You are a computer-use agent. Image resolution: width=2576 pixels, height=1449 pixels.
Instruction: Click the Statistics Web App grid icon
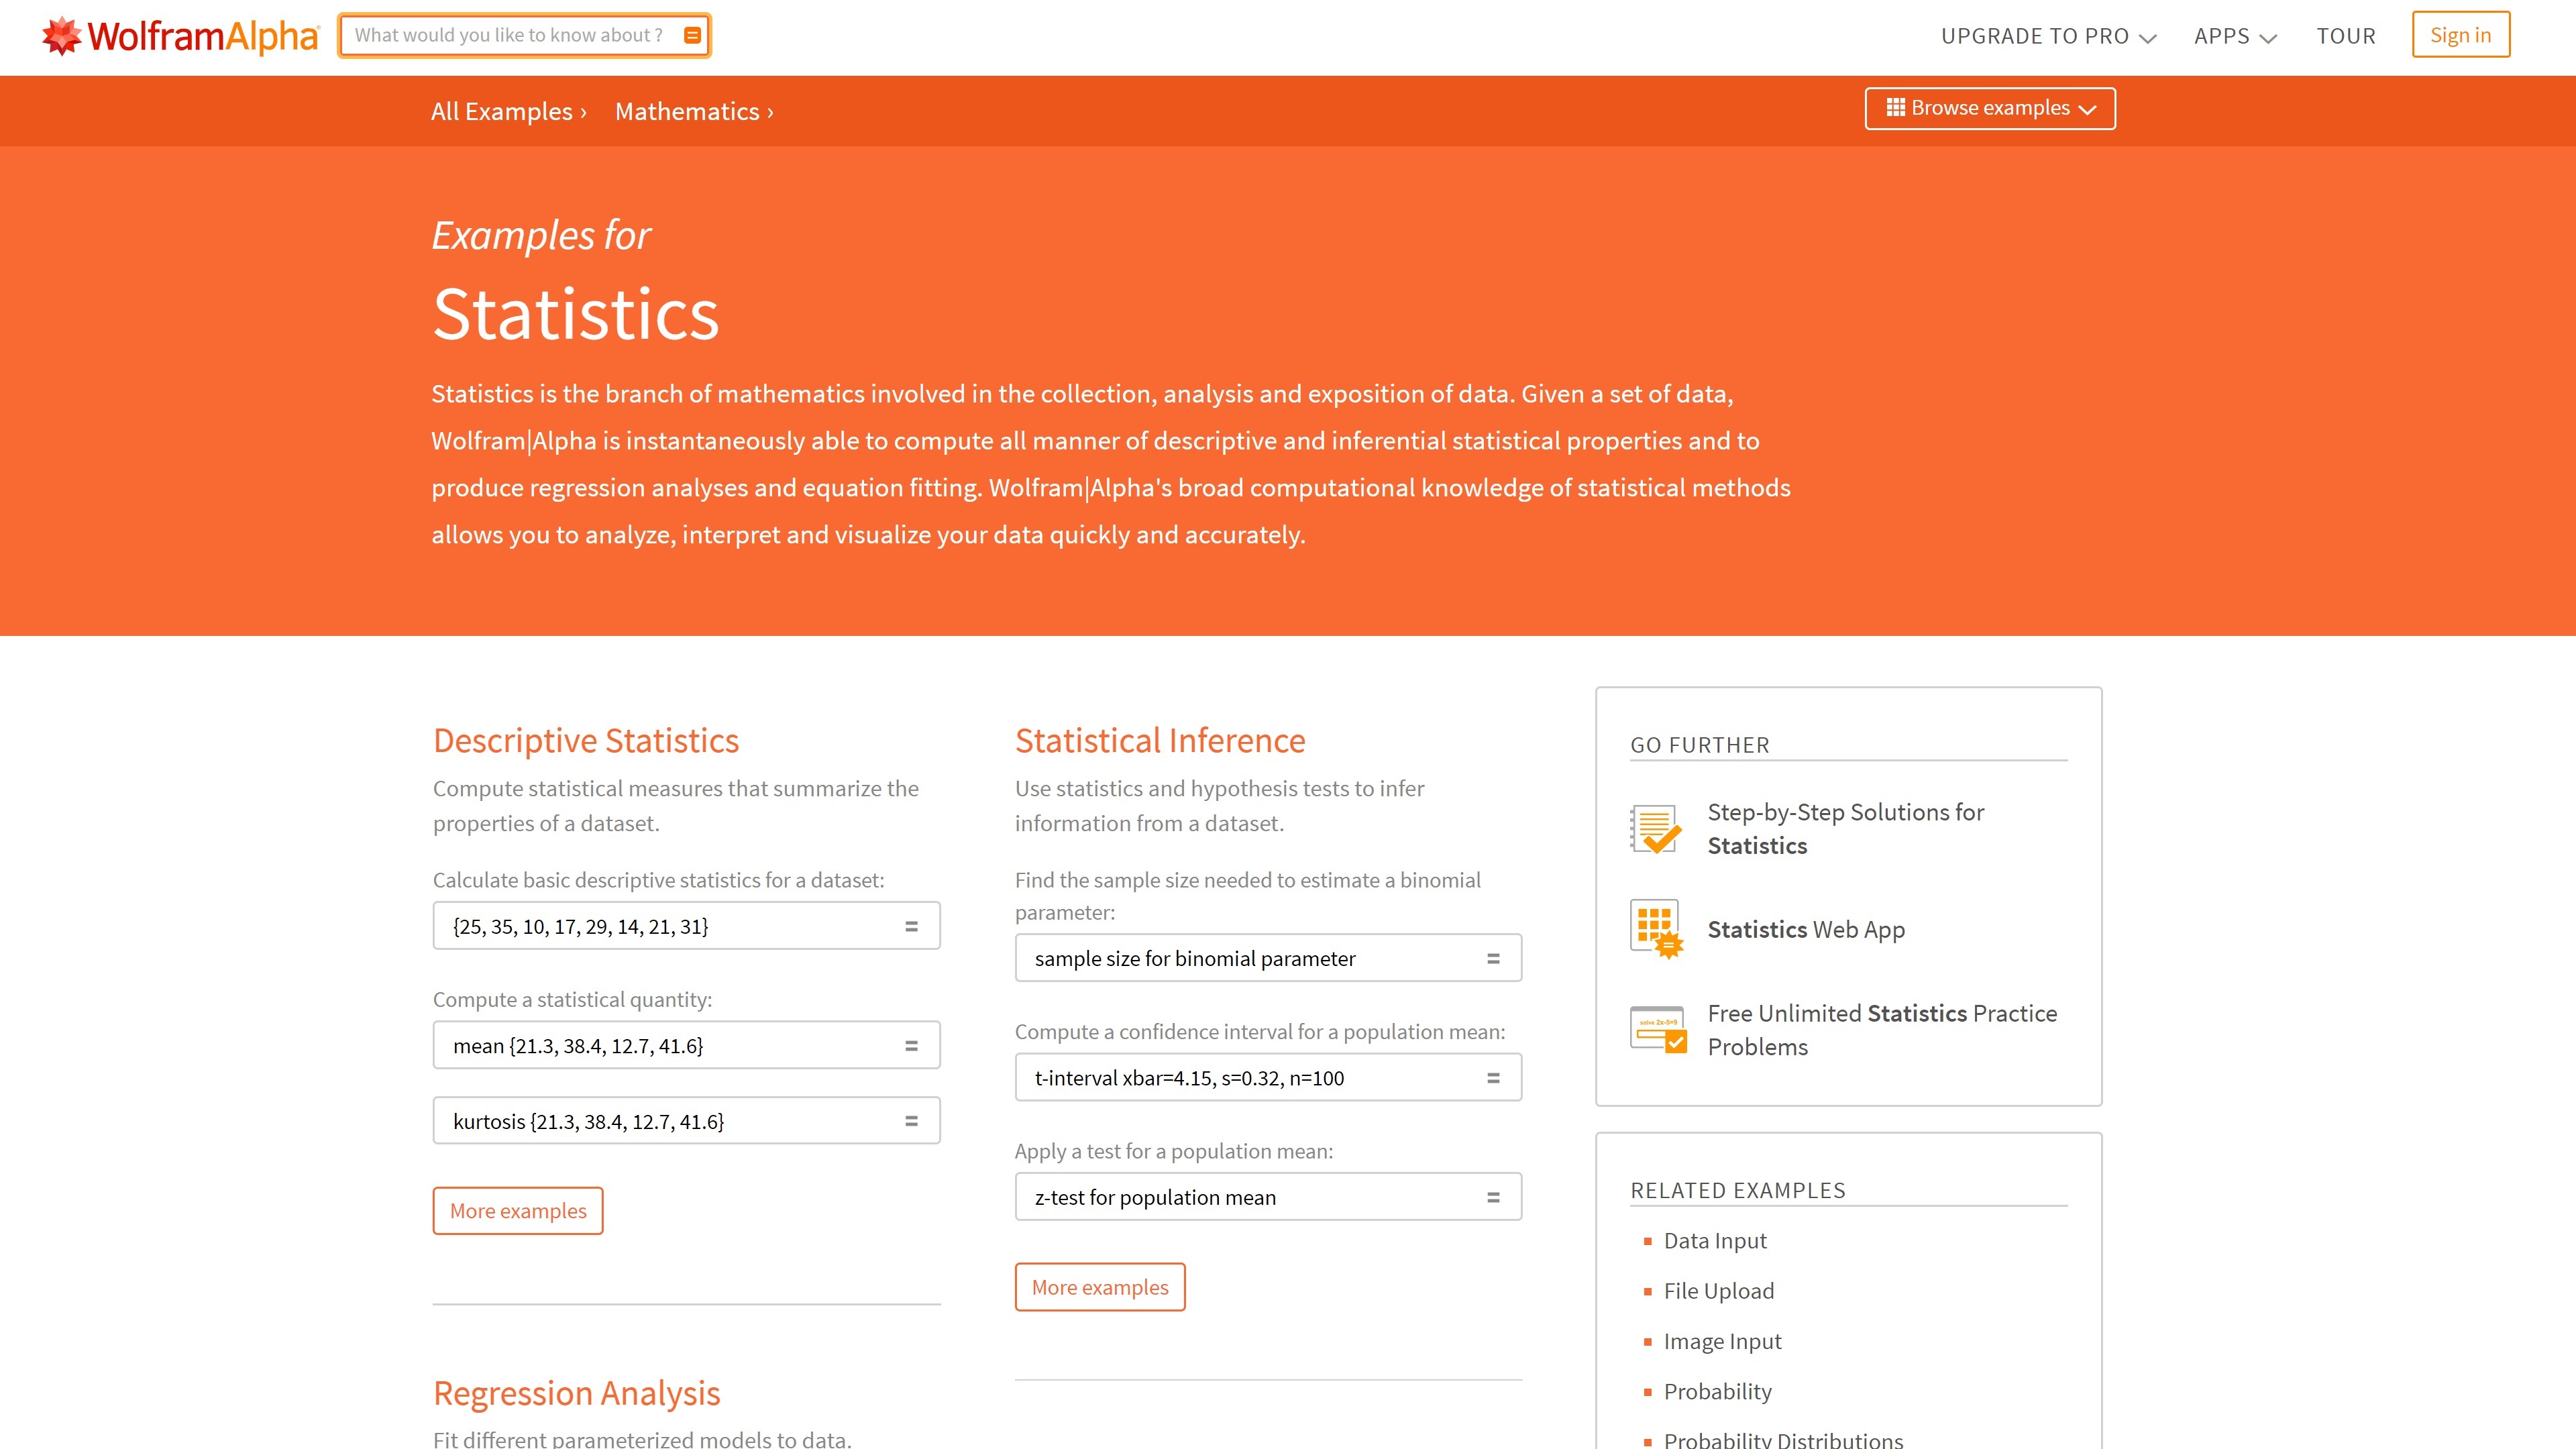[1656, 929]
